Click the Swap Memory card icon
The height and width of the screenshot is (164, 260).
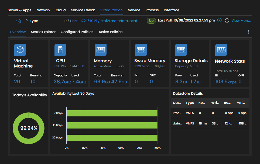(141, 50)
